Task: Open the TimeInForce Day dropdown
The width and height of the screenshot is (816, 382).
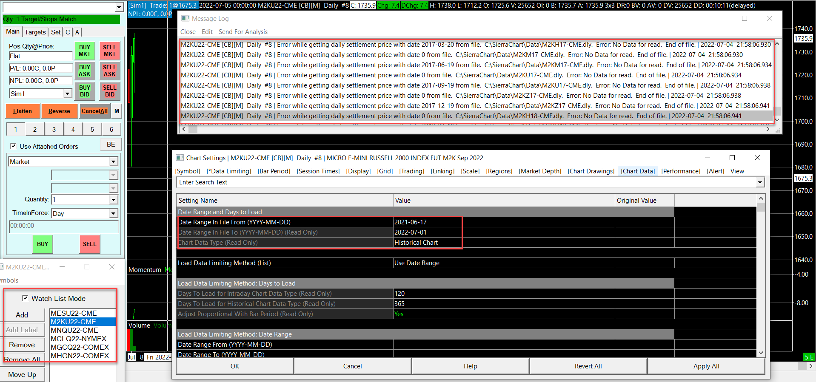Action: (x=114, y=213)
